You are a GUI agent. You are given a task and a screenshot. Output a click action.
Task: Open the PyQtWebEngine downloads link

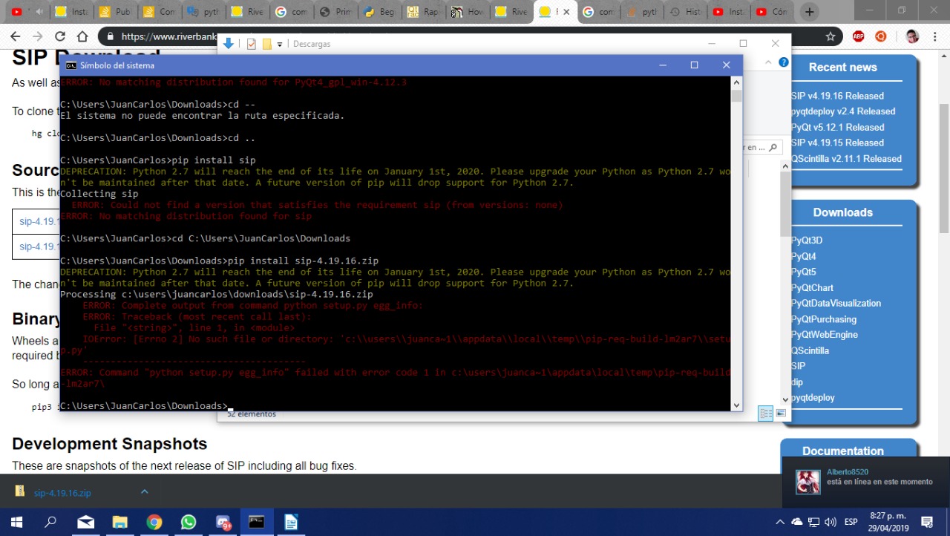pos(825,335)
